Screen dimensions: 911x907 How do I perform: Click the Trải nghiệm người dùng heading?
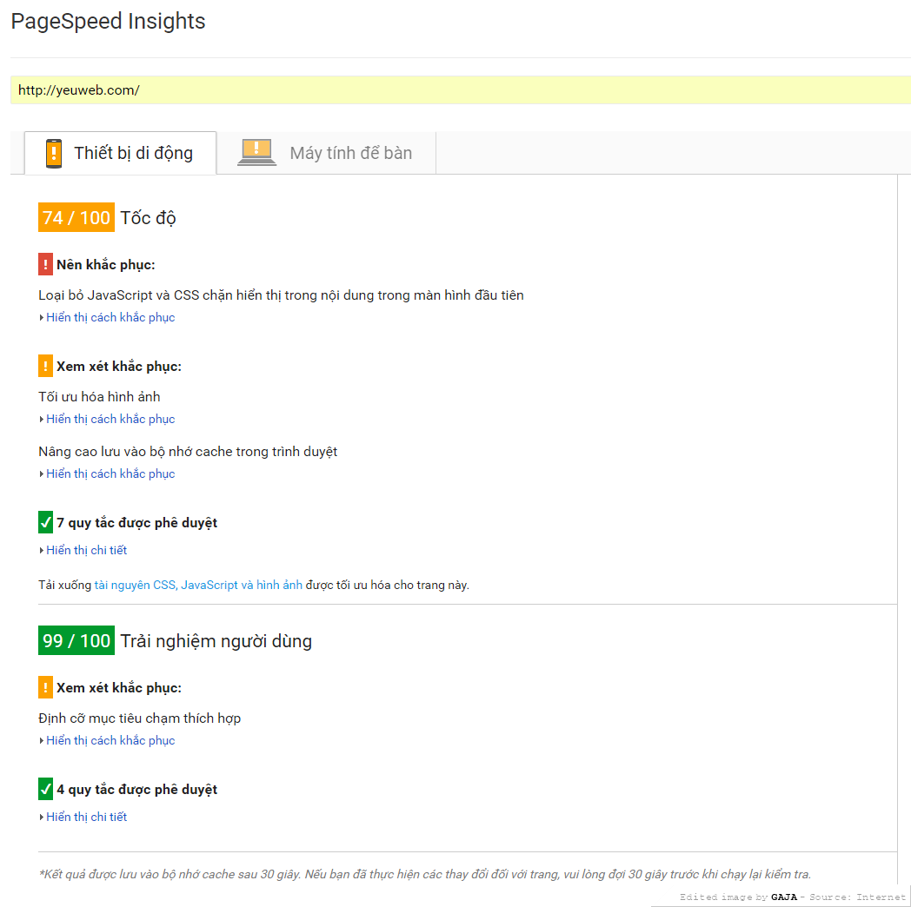(x=216, y=641)
